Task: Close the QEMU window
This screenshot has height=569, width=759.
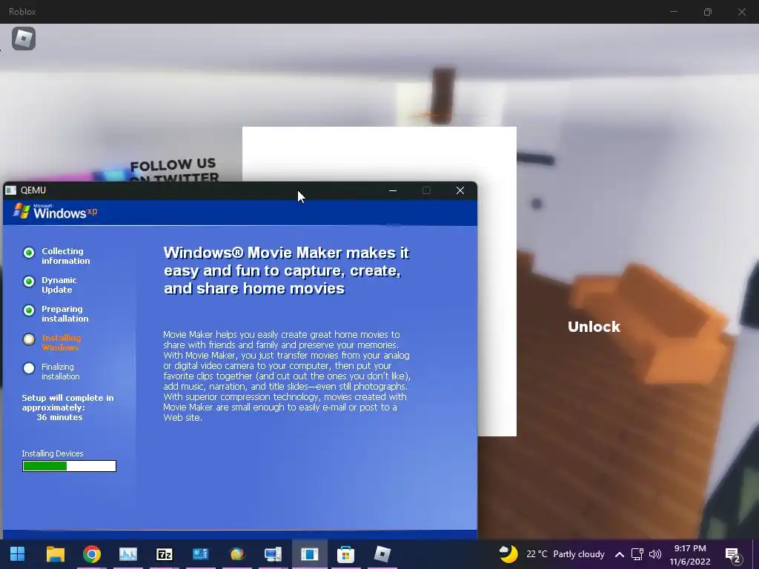Action: click(x=460, y=190)
